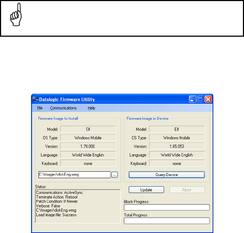
Task: Click 'Verbose: False' status line
Action: 48,206
